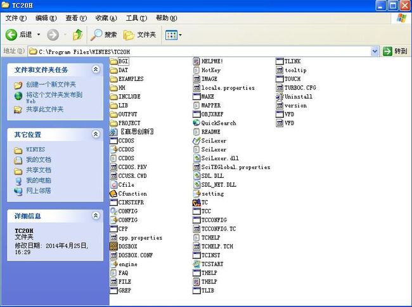Select the Cfile icon

pos(113,185)
